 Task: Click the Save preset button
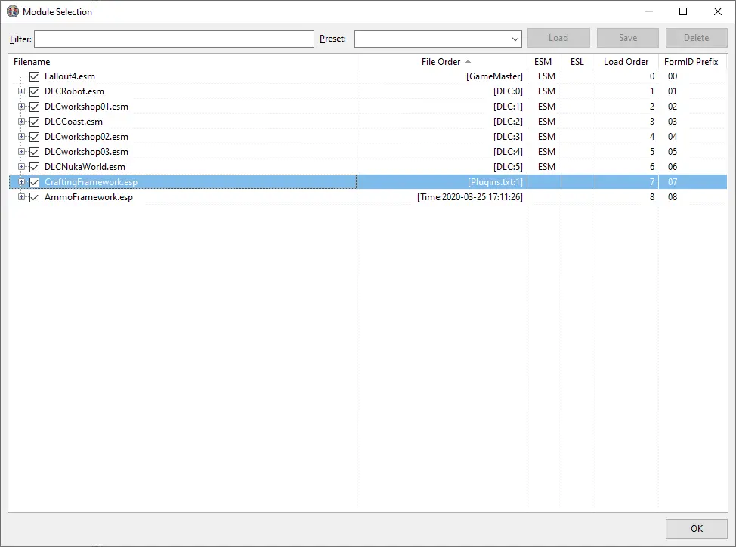tap(628, 38)
